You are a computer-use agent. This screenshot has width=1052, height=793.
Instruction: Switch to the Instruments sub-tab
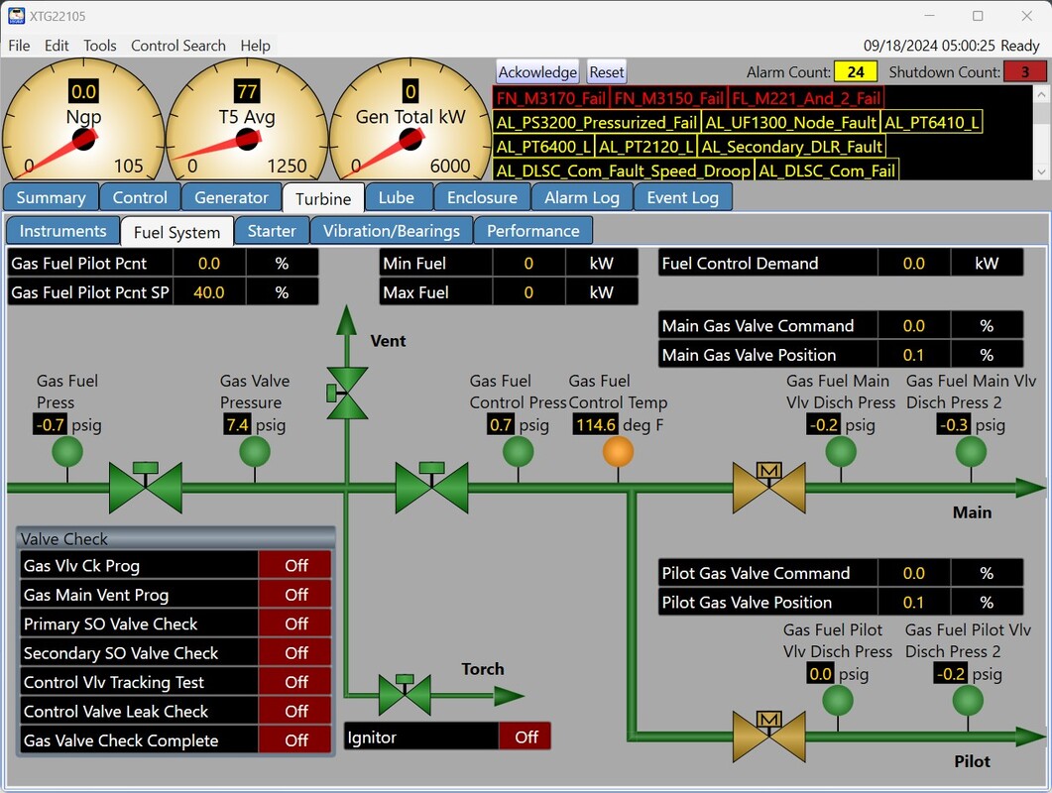(x=63, y=231)
